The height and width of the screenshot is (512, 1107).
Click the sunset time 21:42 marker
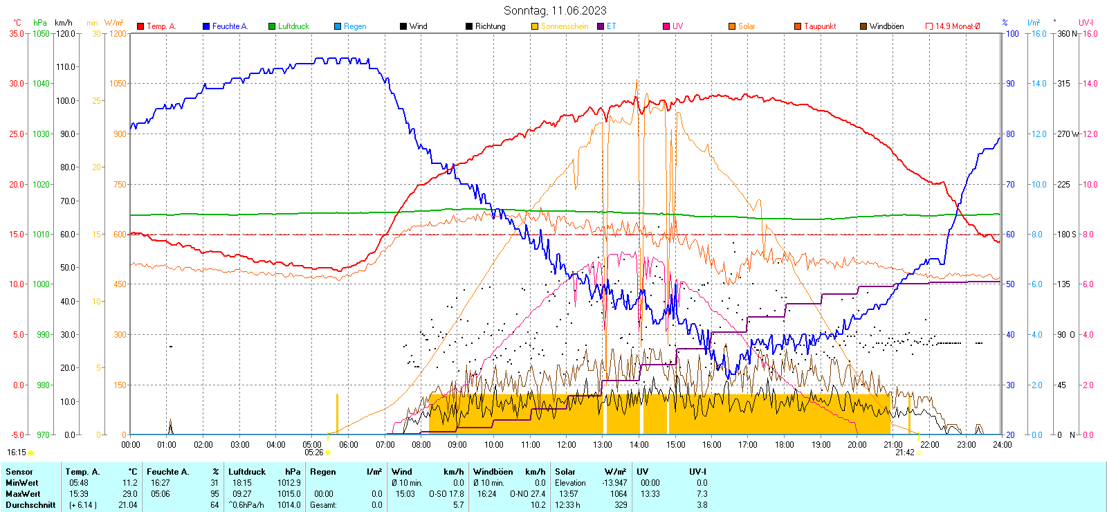click(x=905, y=452)
